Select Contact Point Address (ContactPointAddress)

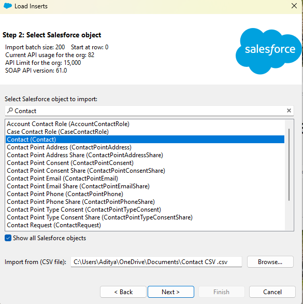145,147
